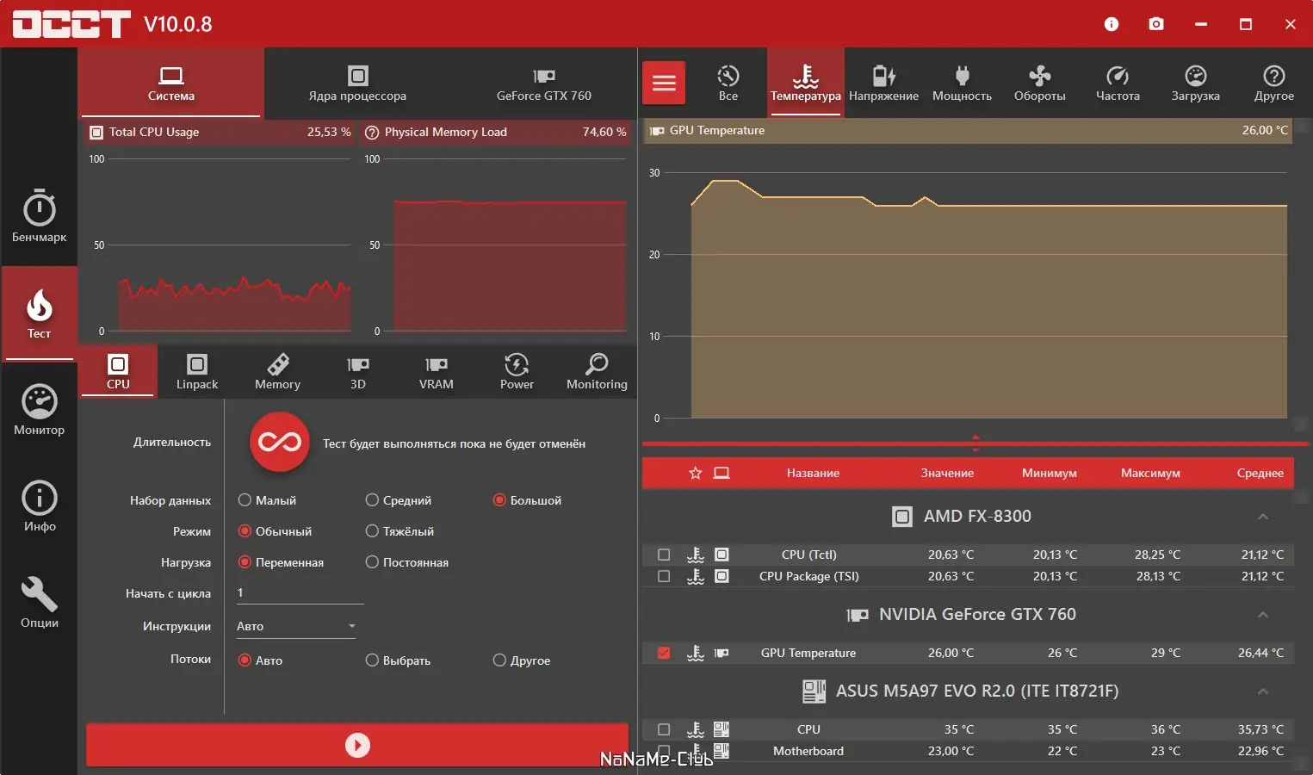Sort table by Максимум column

(1150, 473)
